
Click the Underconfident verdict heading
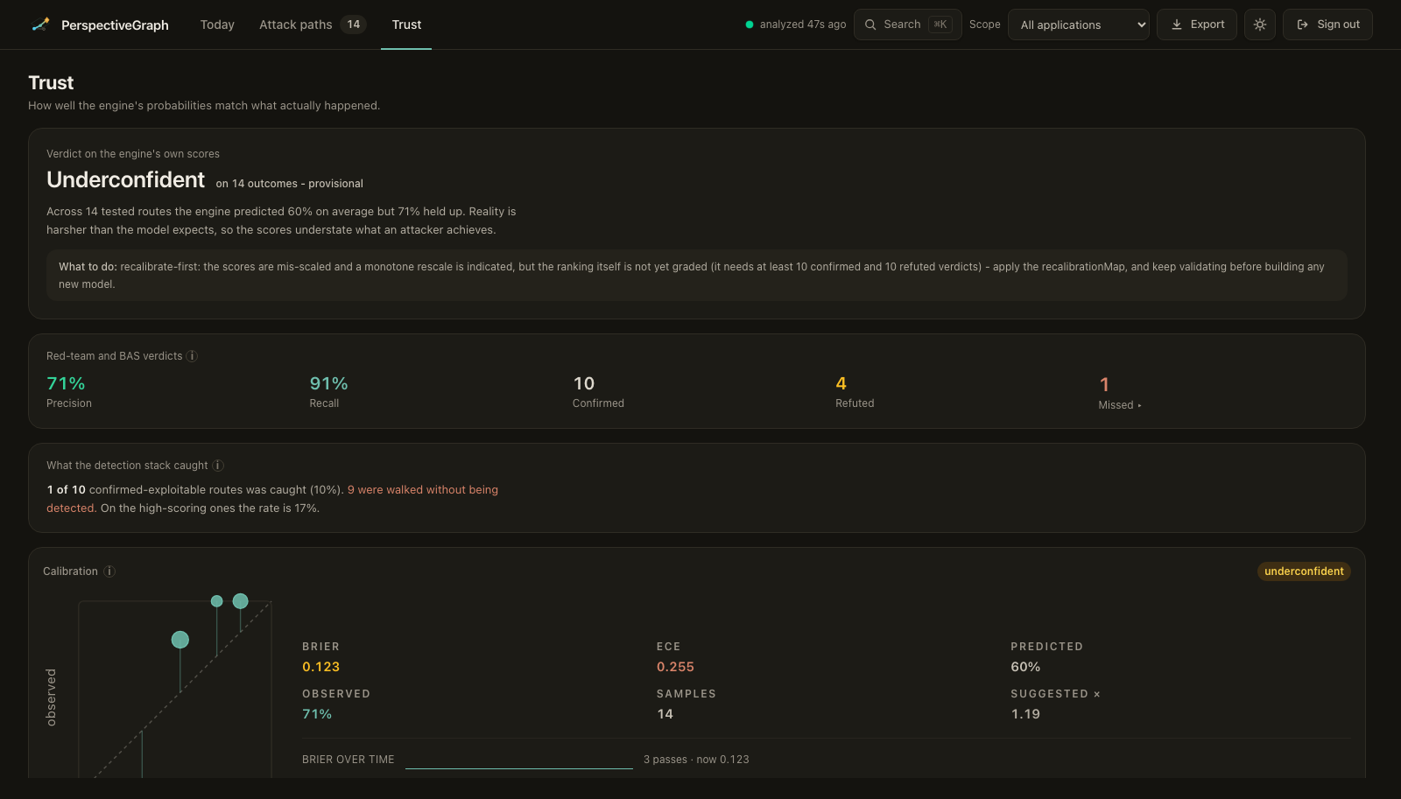[x=125, y=179]
